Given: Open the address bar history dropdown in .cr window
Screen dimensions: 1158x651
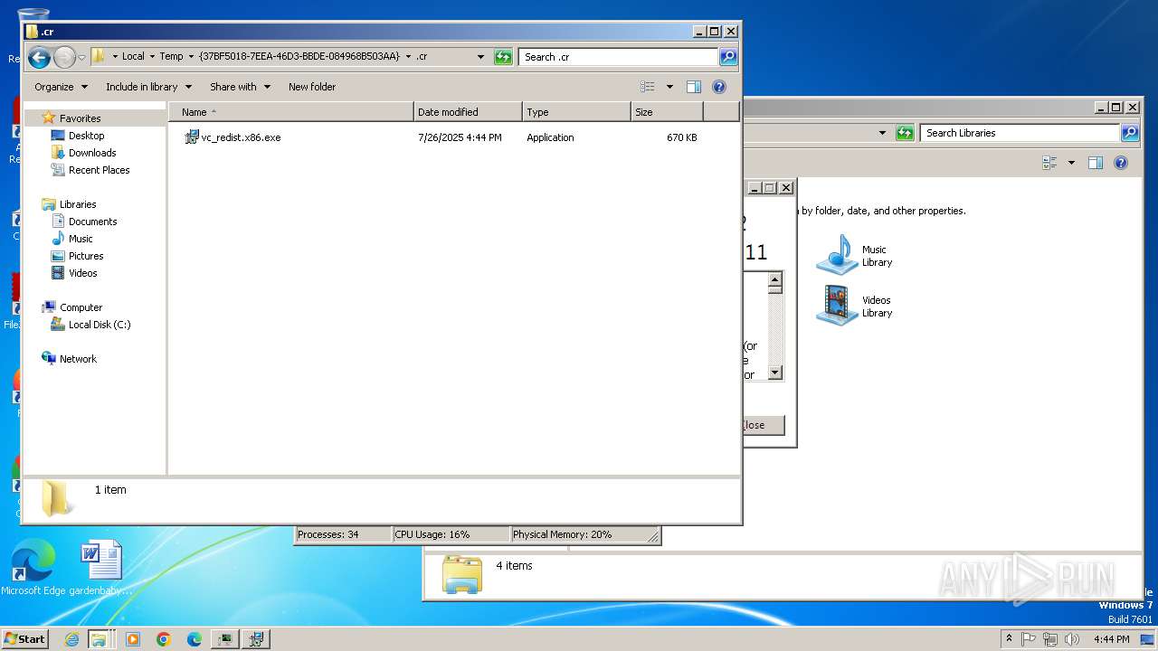Looking at the screenshot, I should (x=480, y=57).
